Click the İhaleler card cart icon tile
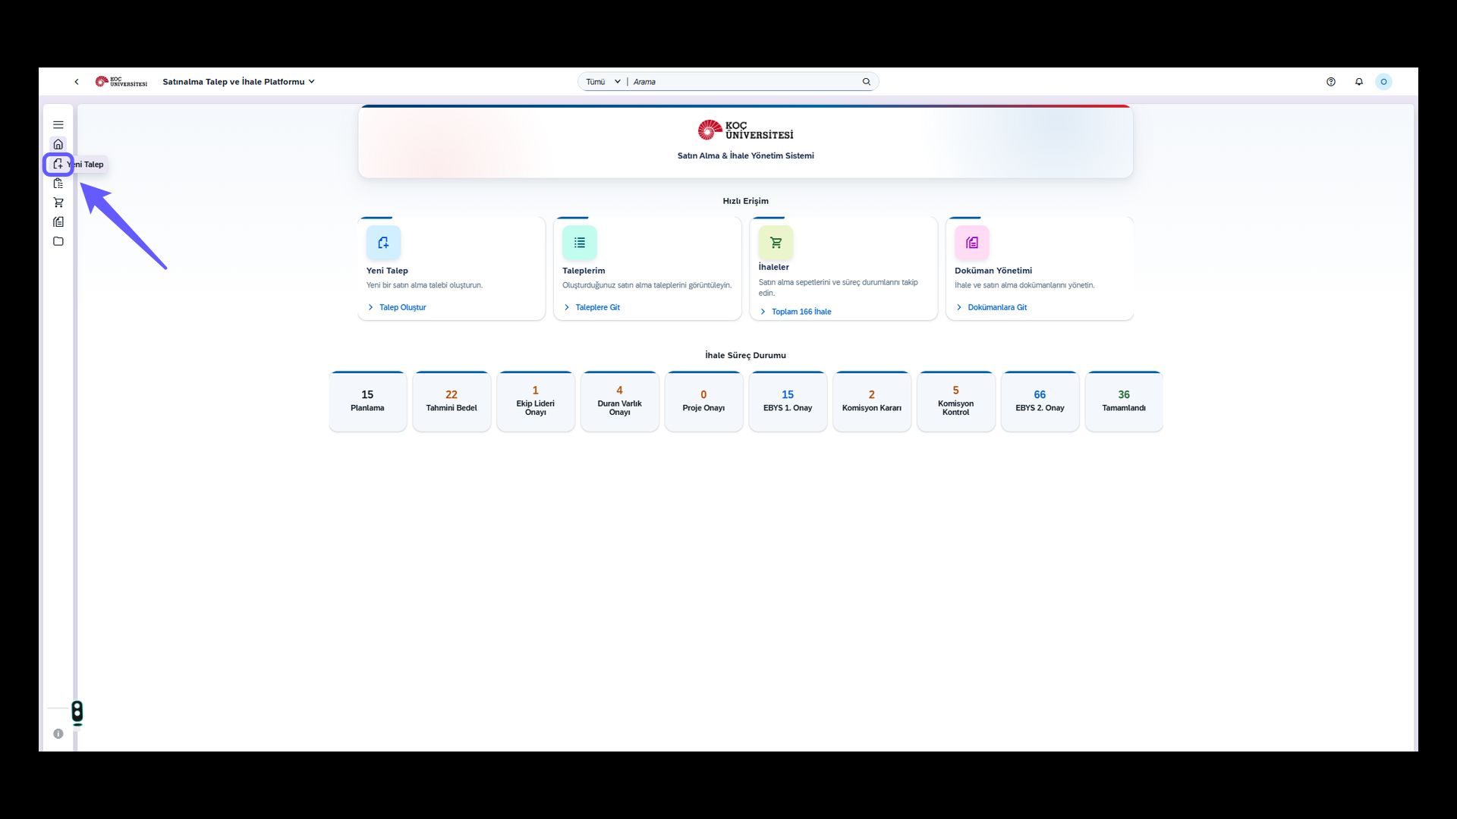 776,243
